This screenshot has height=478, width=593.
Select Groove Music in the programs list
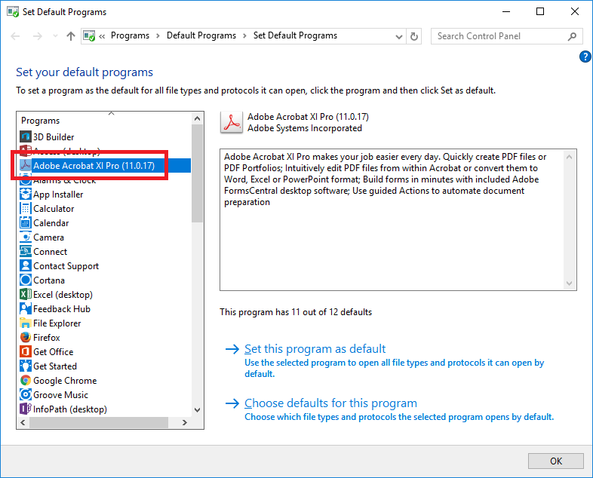[60, 395]
